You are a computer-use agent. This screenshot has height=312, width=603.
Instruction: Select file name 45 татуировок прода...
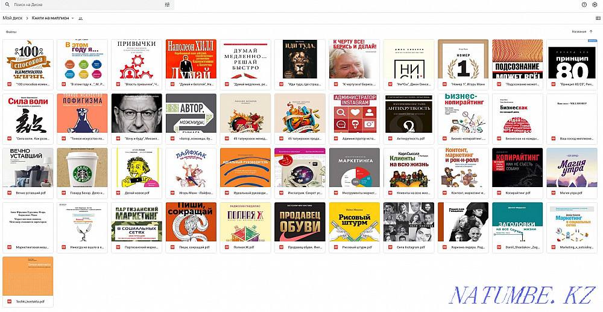(305, 138)
